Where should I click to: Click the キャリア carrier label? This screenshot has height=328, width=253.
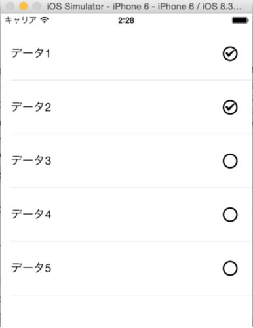(x=21, y=20)
